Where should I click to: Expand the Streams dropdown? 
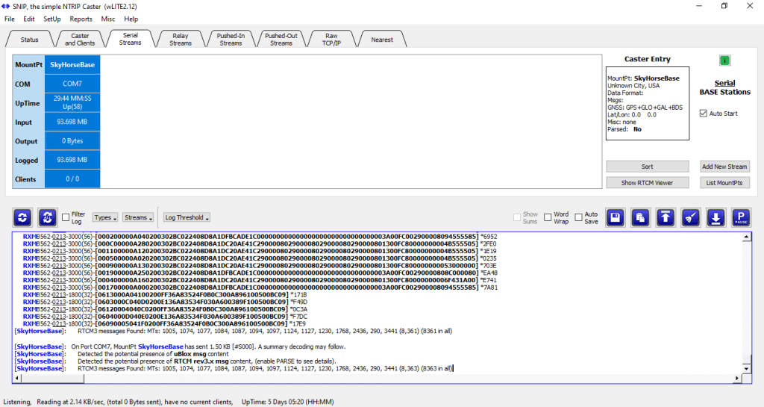tap(138, 217)
